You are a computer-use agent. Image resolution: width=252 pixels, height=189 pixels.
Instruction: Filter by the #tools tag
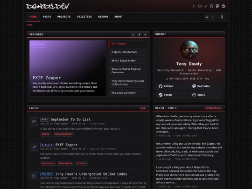82,164
